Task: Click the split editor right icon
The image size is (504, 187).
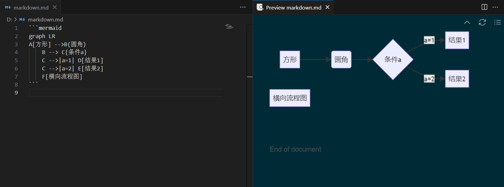Action: (x=484, y=7)
